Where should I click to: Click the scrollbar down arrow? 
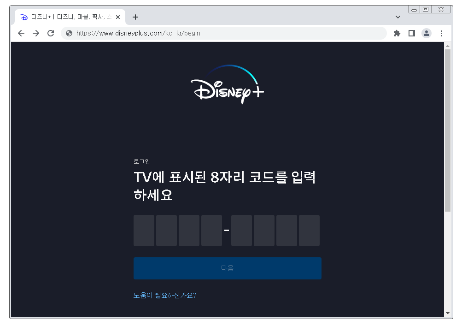tap(448, 313)
